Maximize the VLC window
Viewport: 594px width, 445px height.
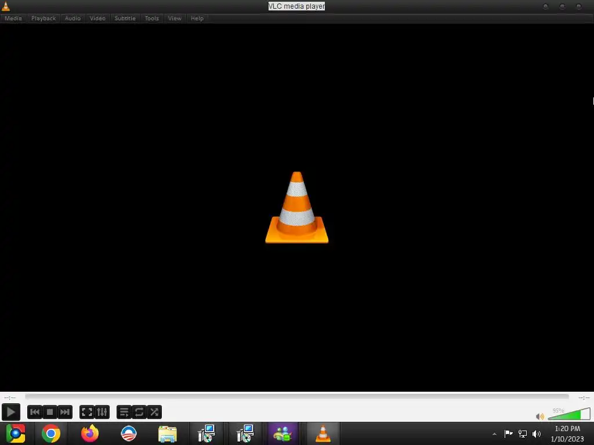tap(562, 6)
